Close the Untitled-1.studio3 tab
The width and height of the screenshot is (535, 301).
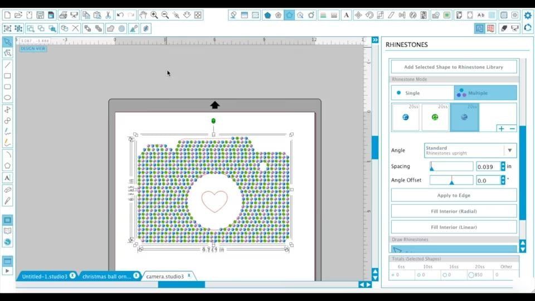72,275
